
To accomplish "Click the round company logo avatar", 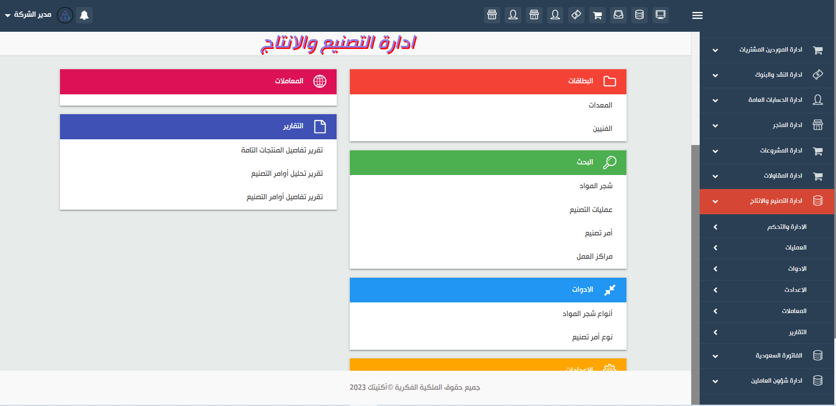I will (65, 15).
